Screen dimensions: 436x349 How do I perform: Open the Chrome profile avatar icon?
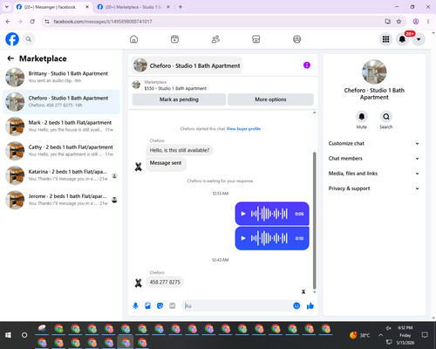pyautogui.click(x=416, y=22)
